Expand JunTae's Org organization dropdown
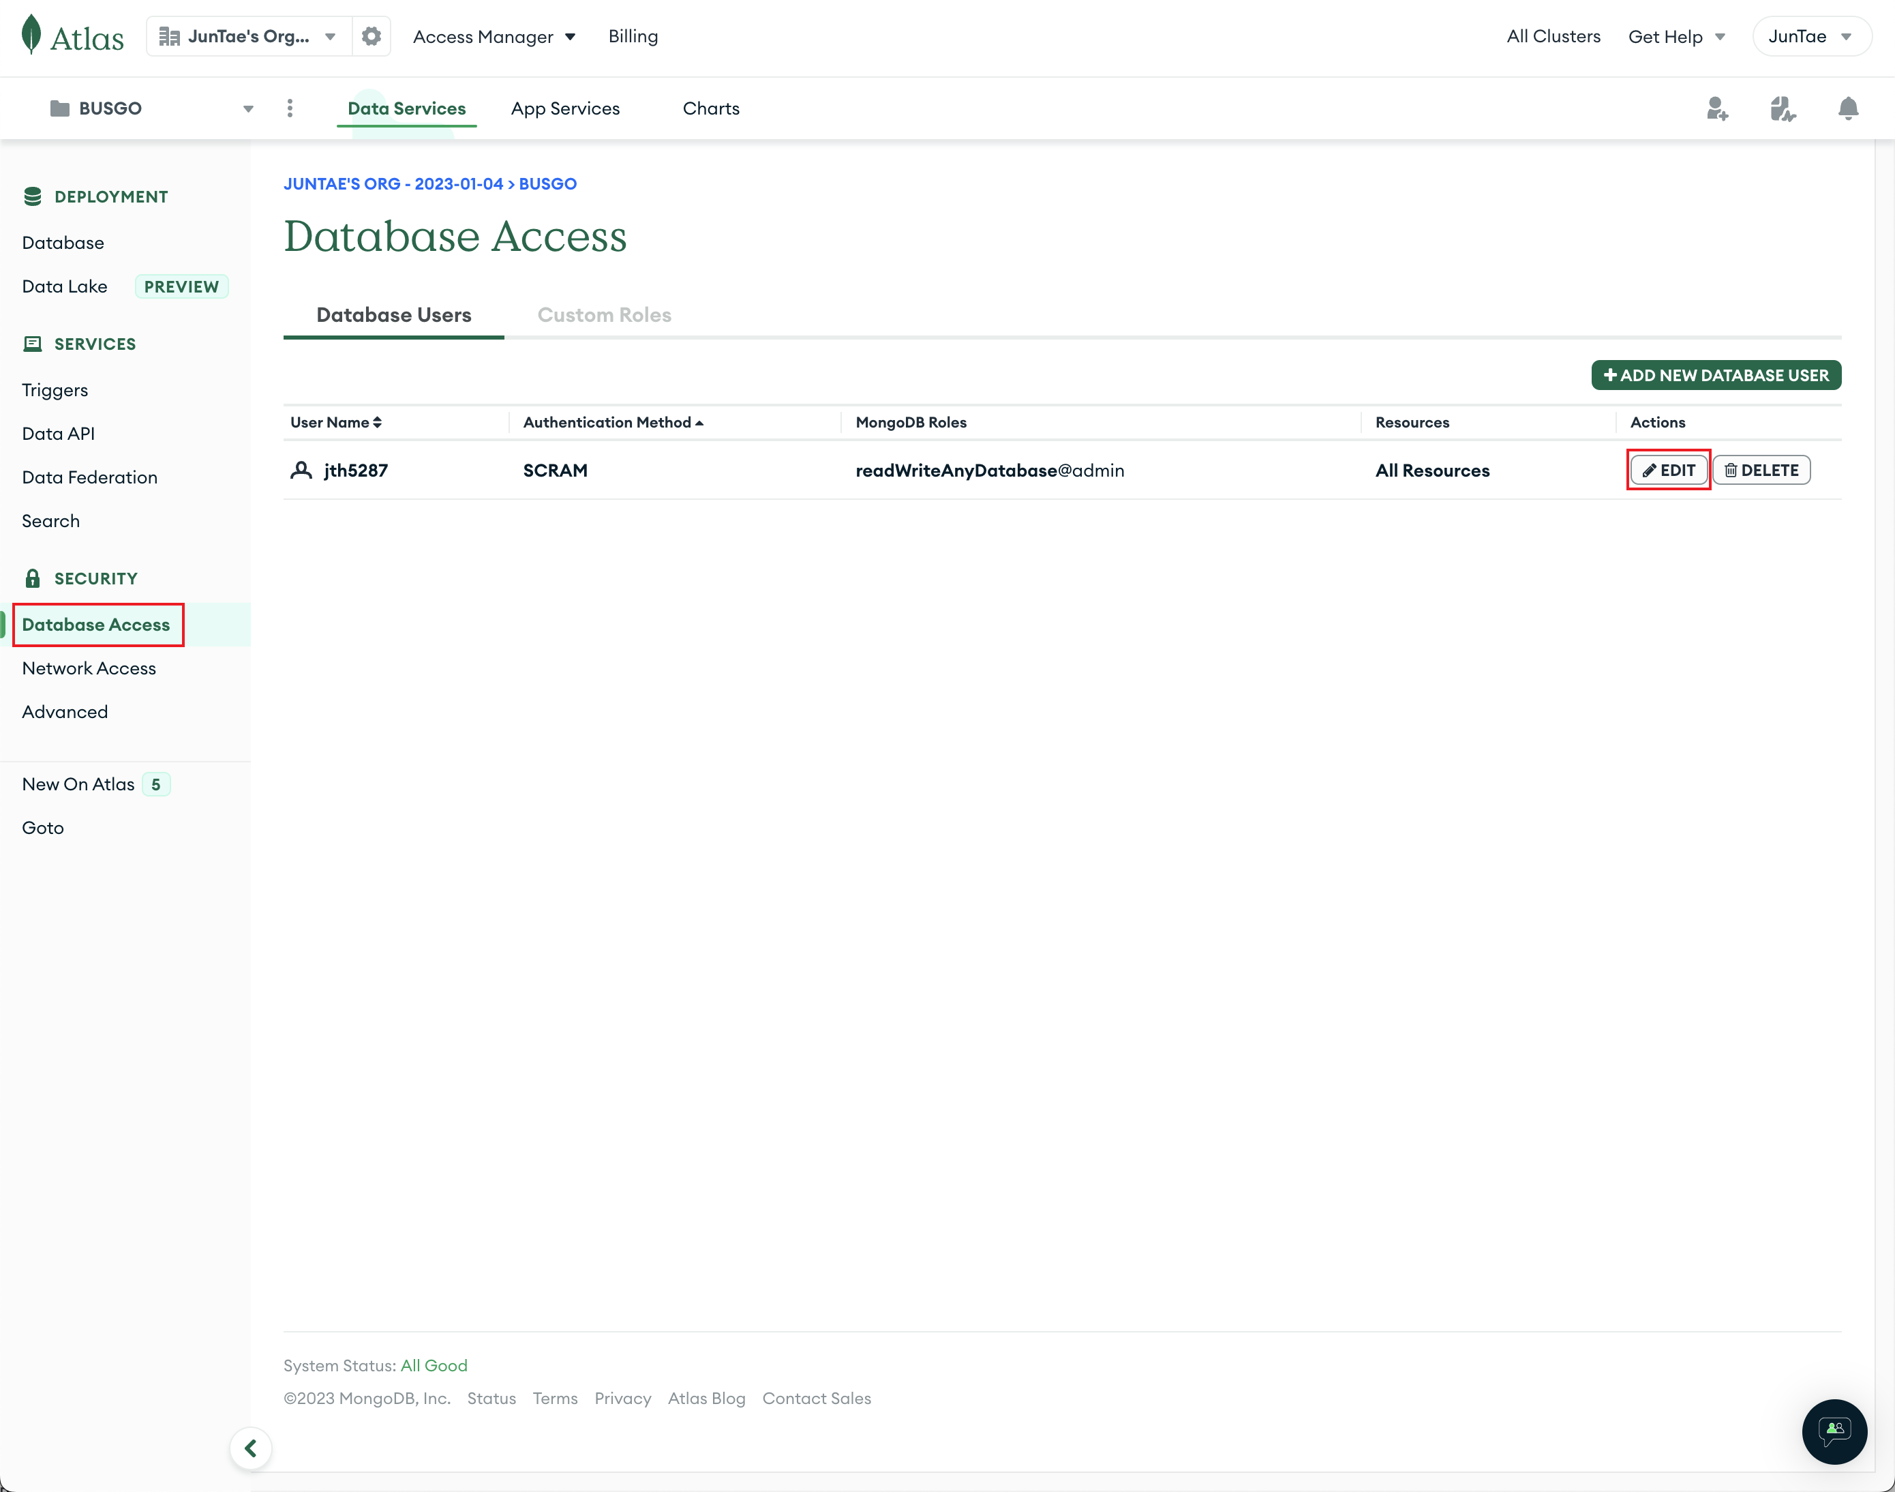This screenshot has height=1492, width=1895. [x=249, y=37]
